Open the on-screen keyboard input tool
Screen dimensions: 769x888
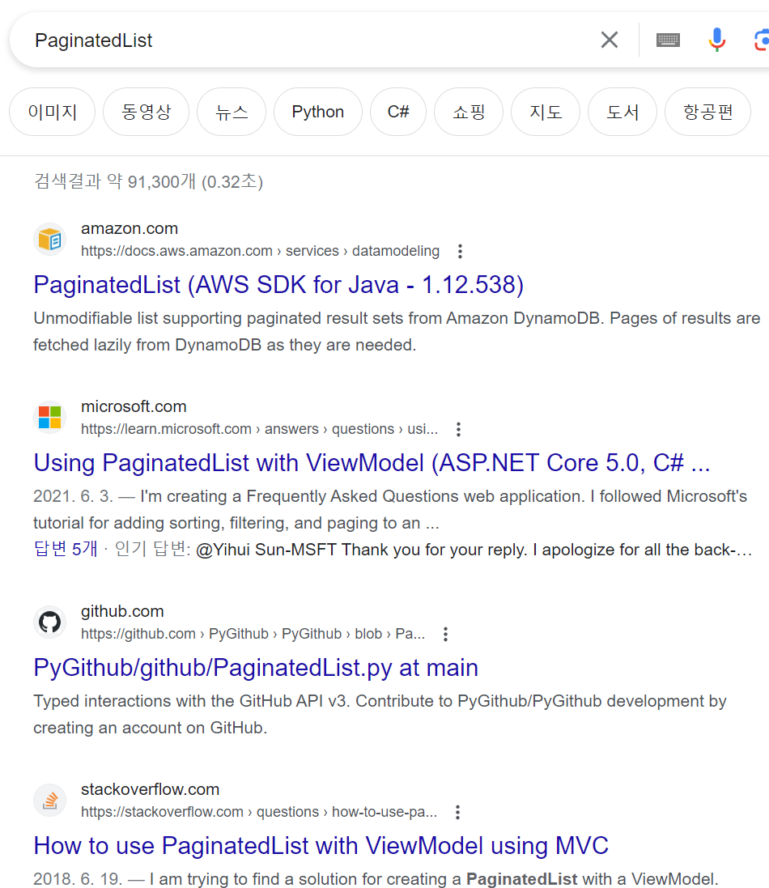[668, 40]
